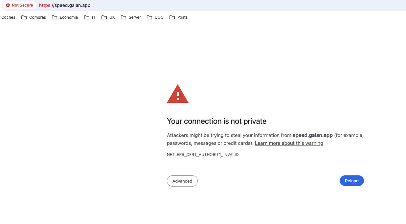
Task: Open the Coches bookmark
Action: pyautogui.click(x=8, y=17)
